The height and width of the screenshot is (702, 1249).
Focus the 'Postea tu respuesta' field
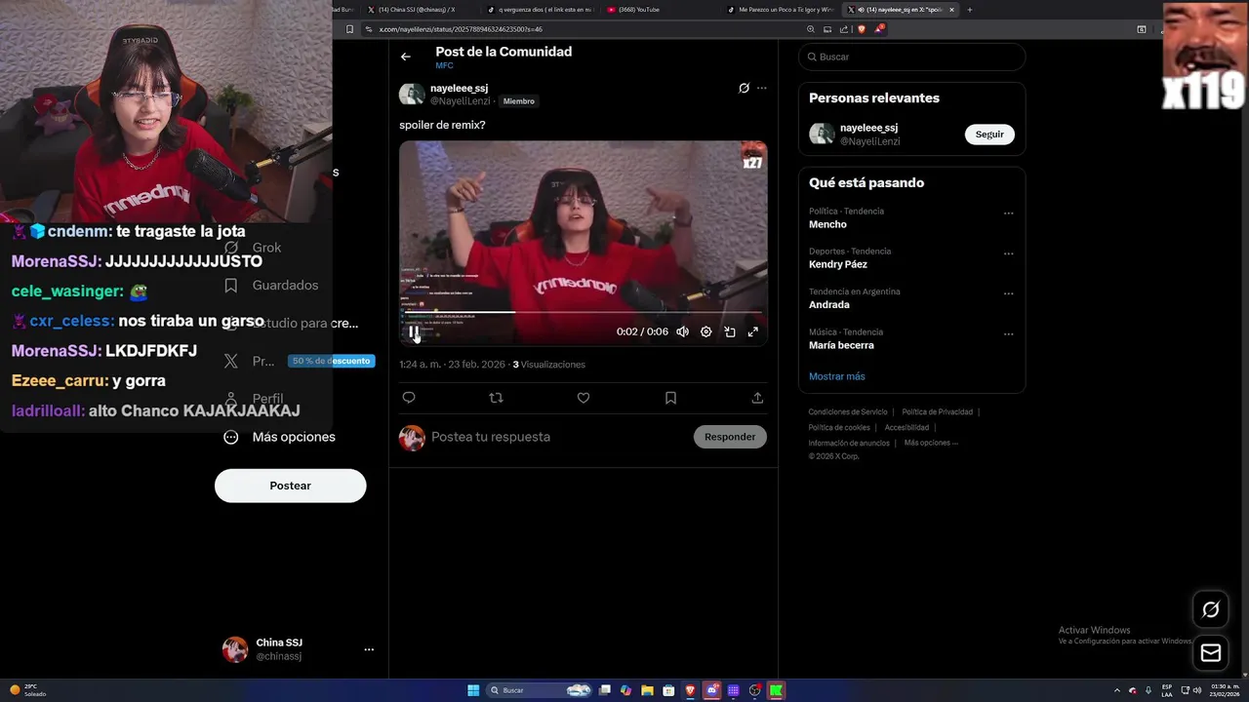coord(558,437)
